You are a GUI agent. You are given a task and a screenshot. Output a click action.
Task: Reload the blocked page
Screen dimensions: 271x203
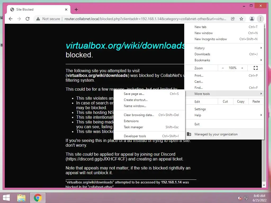pos(28,19)
